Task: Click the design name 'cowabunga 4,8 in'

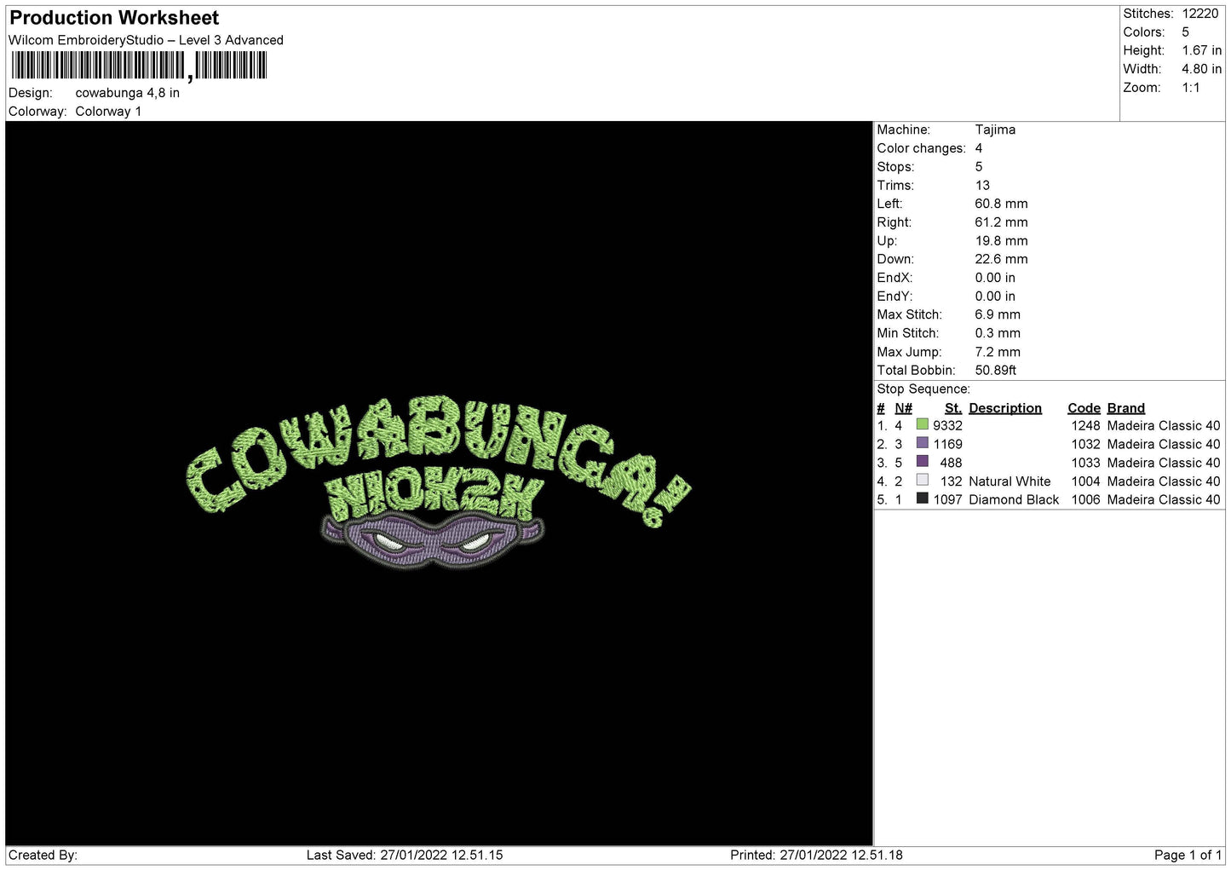Action: (x=128, y=93)
